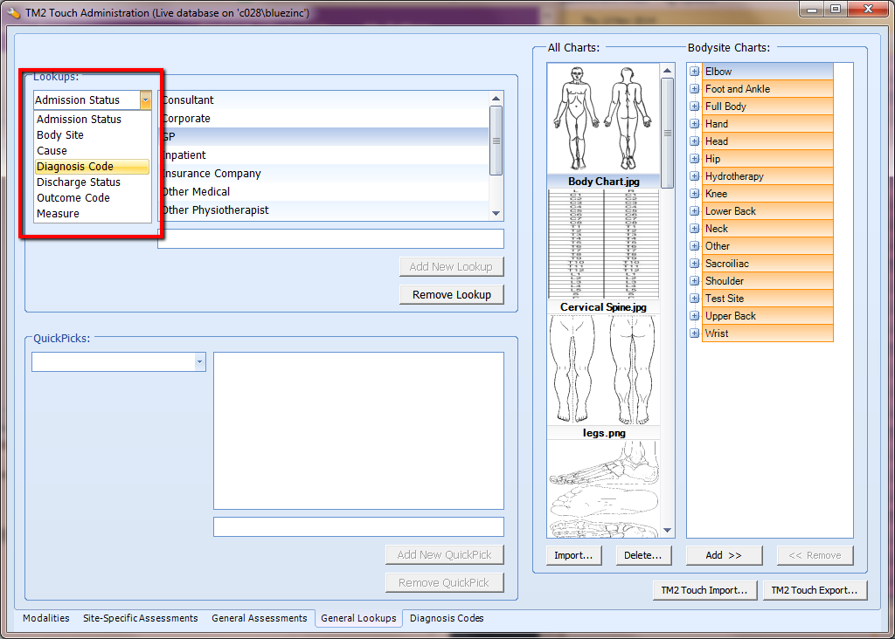Select Cause in the lookup dropdown
895x639 pixels.
click(92, 150)
